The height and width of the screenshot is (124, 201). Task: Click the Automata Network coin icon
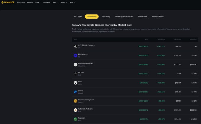(x=75, y=110)
